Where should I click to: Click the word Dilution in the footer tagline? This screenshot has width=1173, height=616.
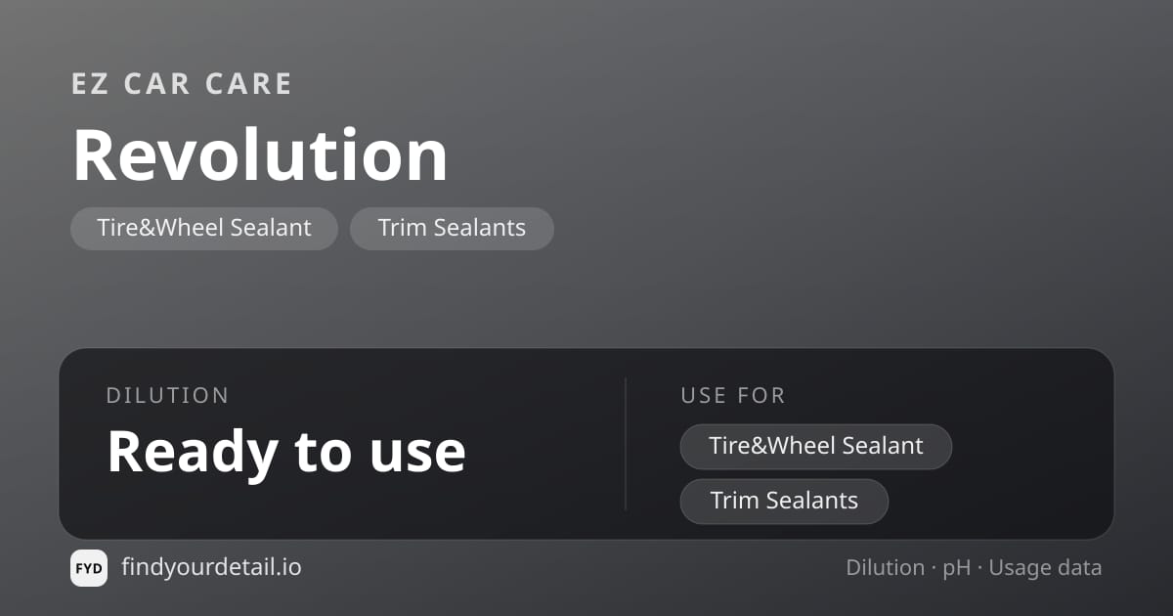pos(886,568)
